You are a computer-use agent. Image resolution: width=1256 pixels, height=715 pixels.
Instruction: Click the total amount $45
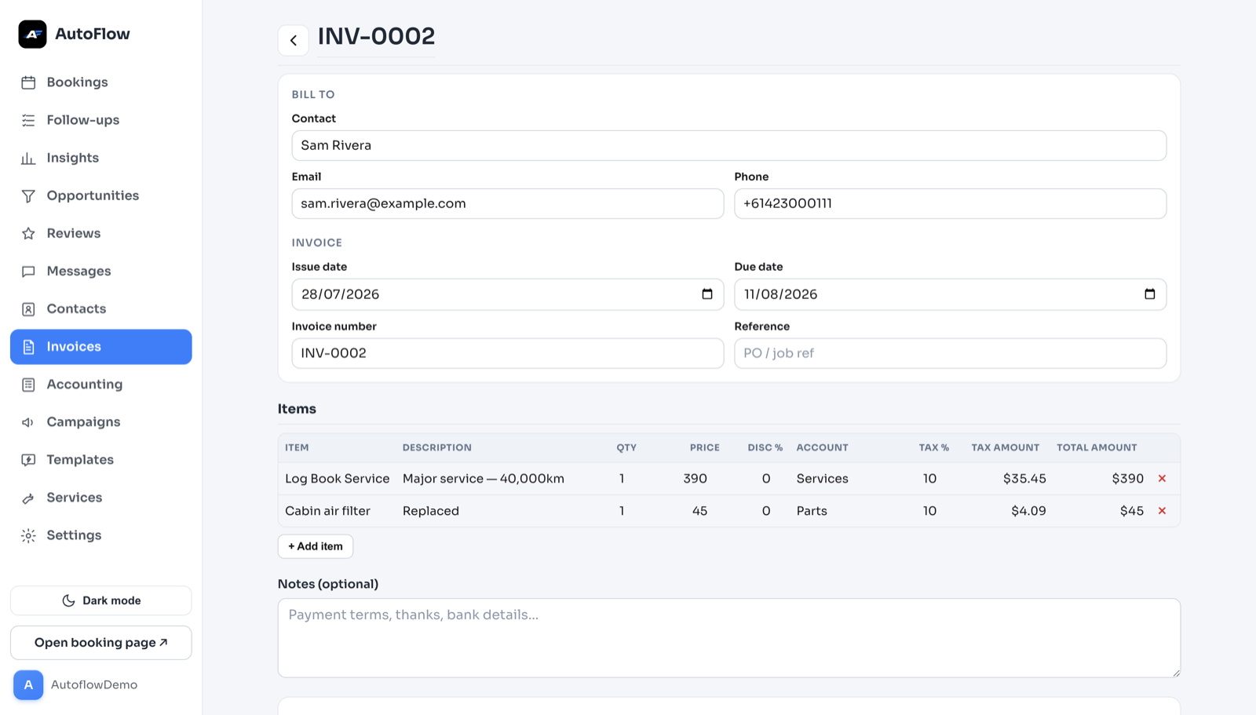[x=1131, y=511]
